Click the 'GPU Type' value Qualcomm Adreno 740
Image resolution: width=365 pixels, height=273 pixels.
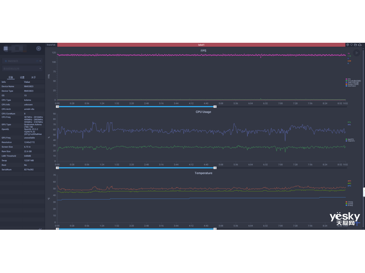33,126
